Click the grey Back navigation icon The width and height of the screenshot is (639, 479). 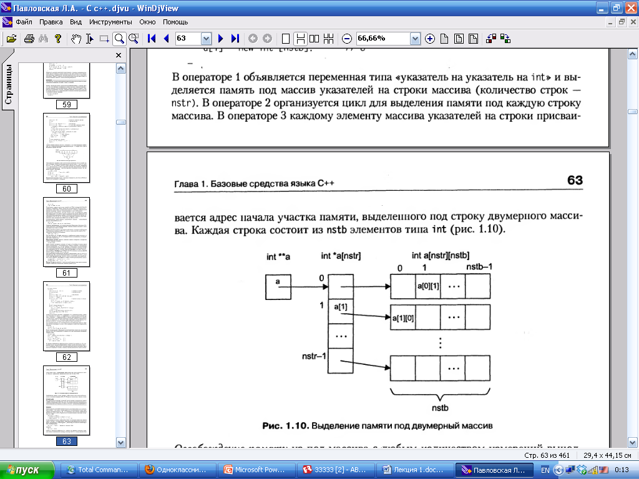pyautogui.click(x=253, y=39)
